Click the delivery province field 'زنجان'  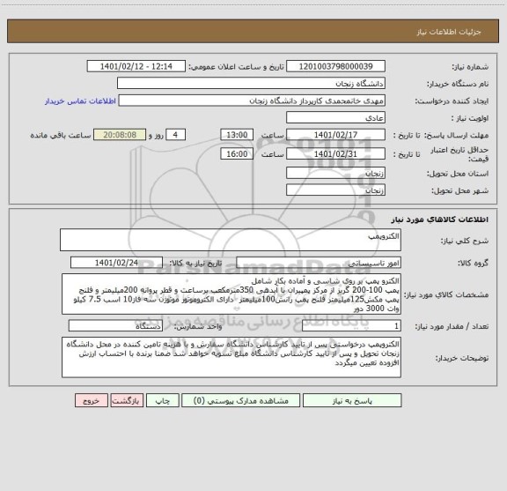click(x=335, y=174)
